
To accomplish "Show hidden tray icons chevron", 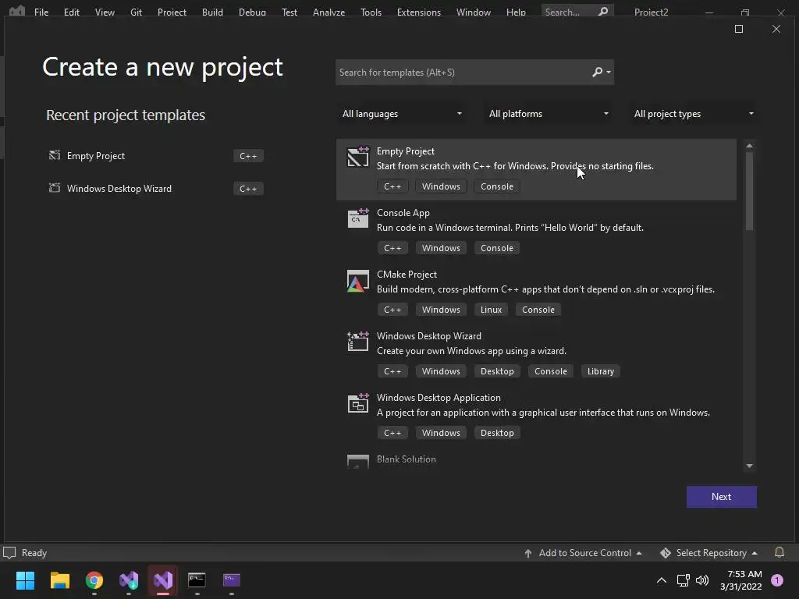I will (662, 580).
